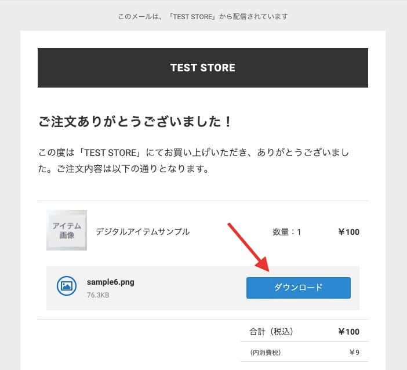Click the 76.3KB file size text

pyautogui.click(x=98, y=295)
